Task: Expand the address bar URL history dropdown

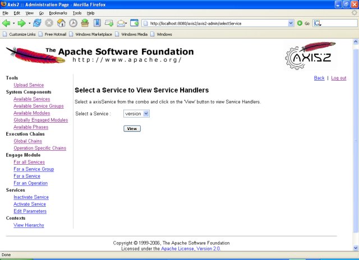Action: 291,23
